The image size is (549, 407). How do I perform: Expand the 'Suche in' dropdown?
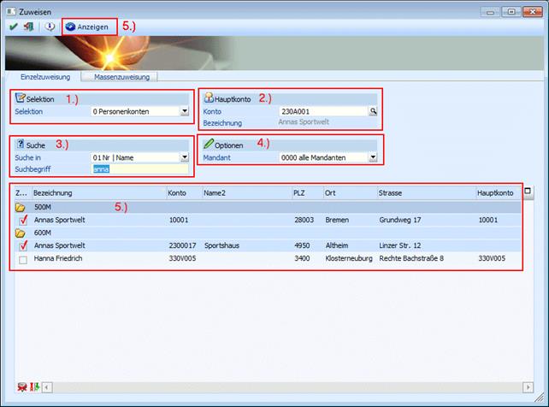(x=184, y=157)
